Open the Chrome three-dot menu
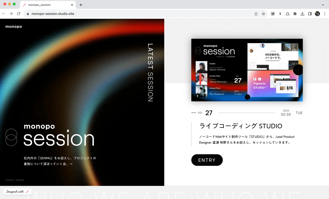 325,14
